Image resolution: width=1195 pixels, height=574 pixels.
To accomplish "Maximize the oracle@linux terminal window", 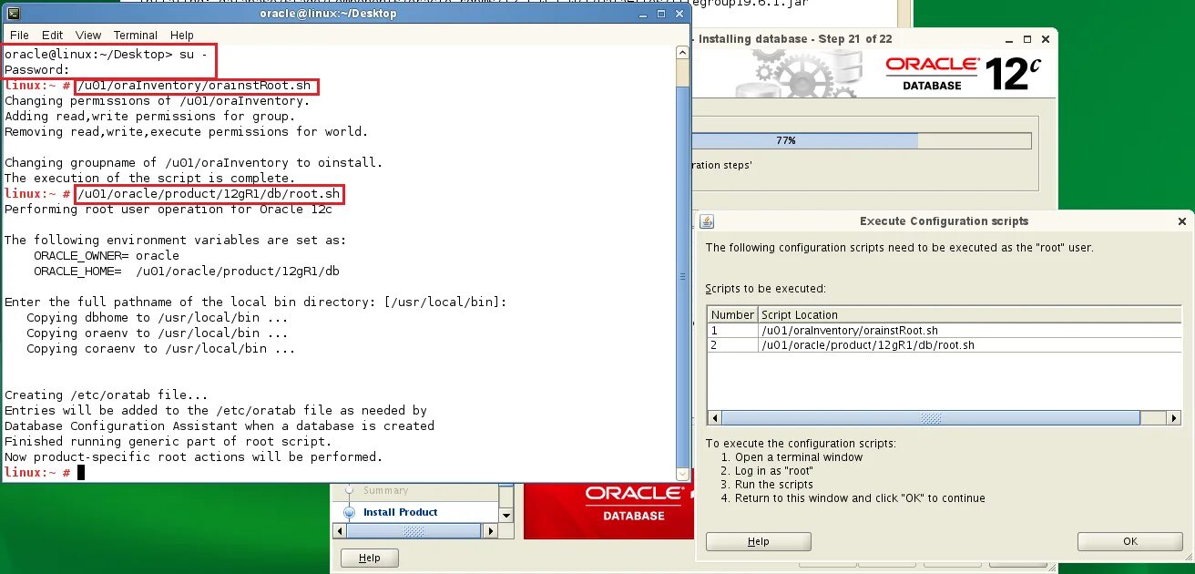I will tap(662, 14).
